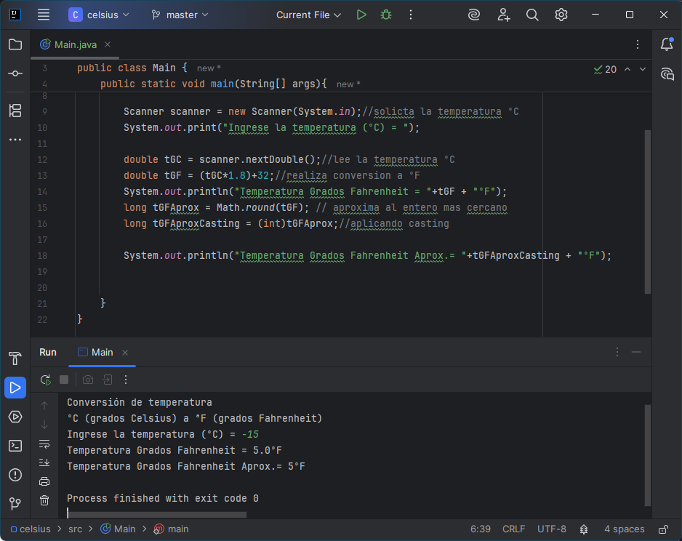Click the restore layout icon in the Run toolbar
682x541 pixels.
[108, 380]
